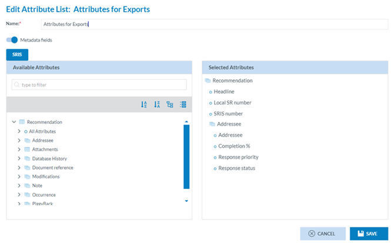
Task: Switch to the SRIS tab
Action: point(16,55)
